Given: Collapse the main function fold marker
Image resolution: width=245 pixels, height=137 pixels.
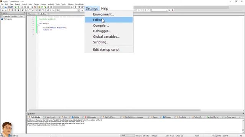Looking at the screenshot, I should click(x=38, y=25).
